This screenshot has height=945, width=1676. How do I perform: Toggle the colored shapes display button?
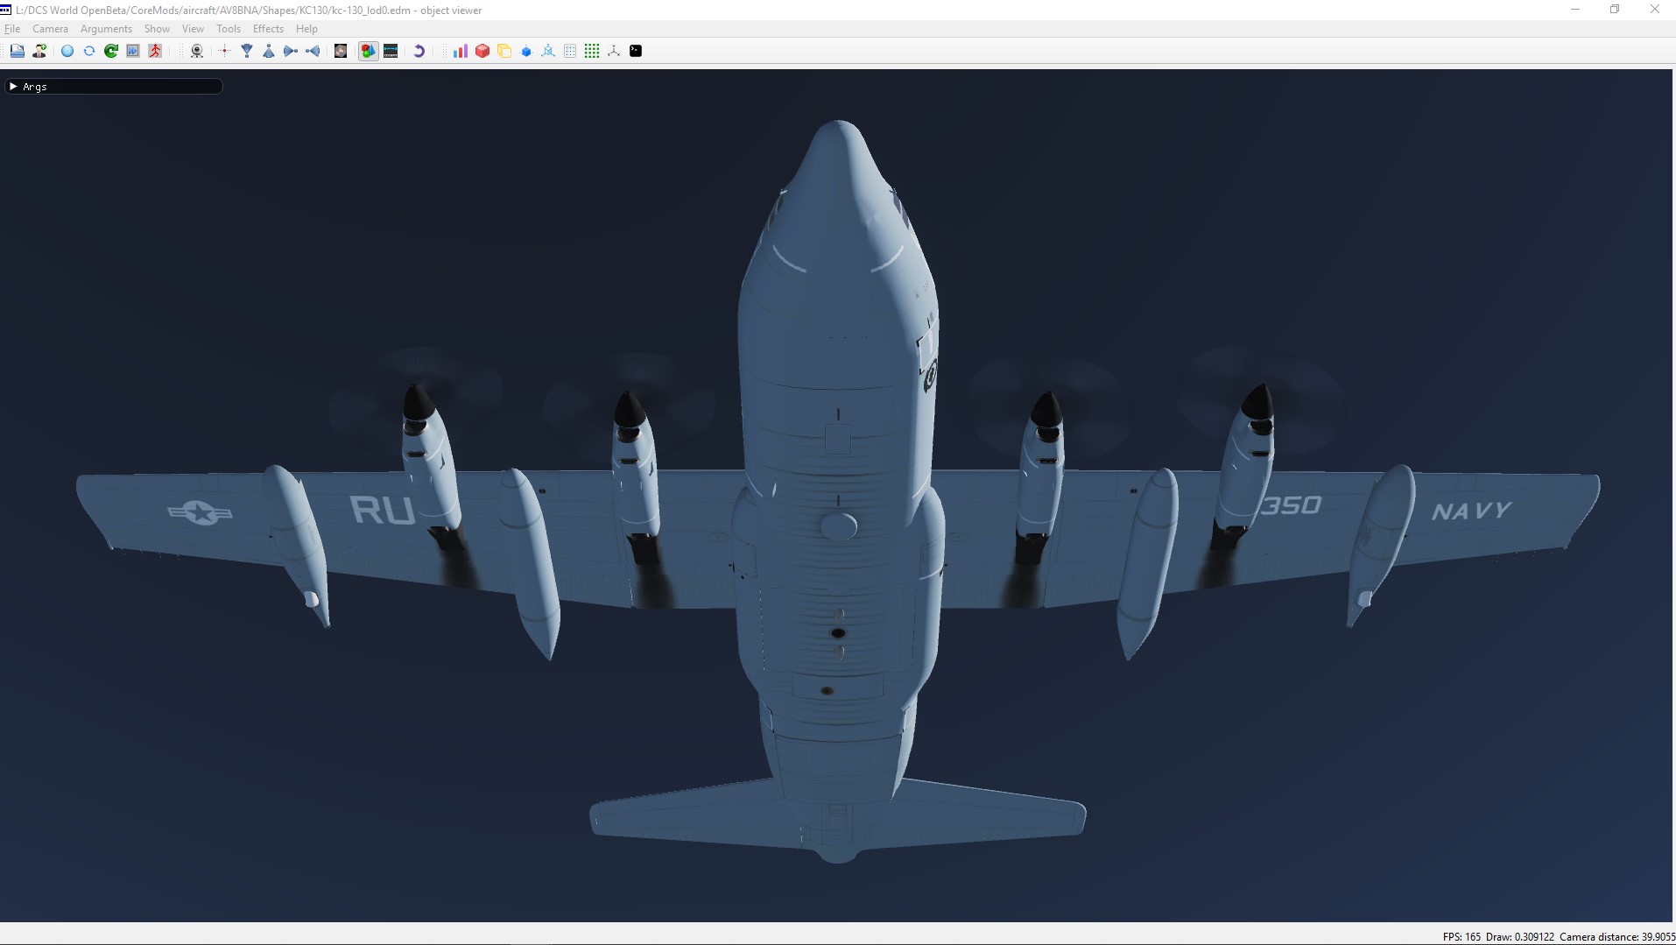coord(368,51)
